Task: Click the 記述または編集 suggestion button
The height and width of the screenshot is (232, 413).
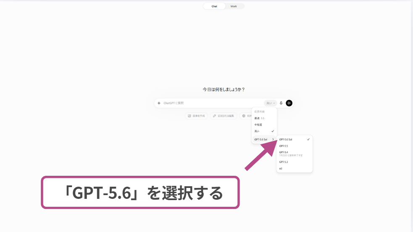Action: click(x=224, y=116)
